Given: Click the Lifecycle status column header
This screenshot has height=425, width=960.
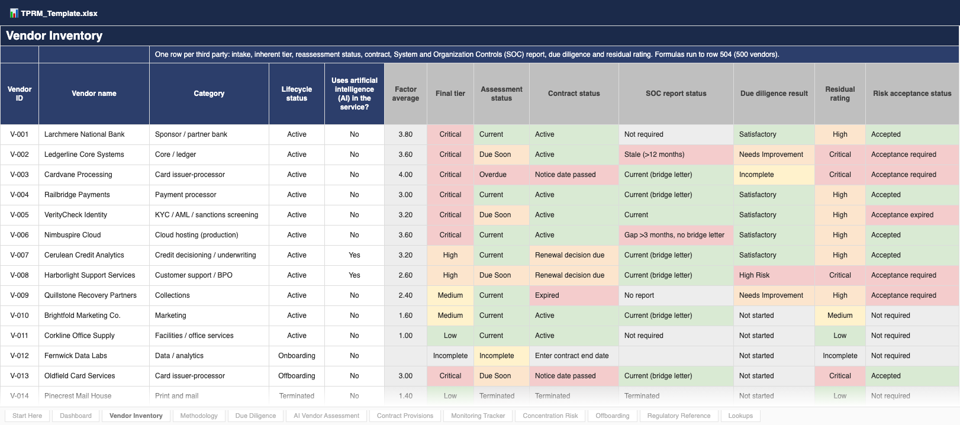Looking at the screenshot, I should [x=297, y=94].
